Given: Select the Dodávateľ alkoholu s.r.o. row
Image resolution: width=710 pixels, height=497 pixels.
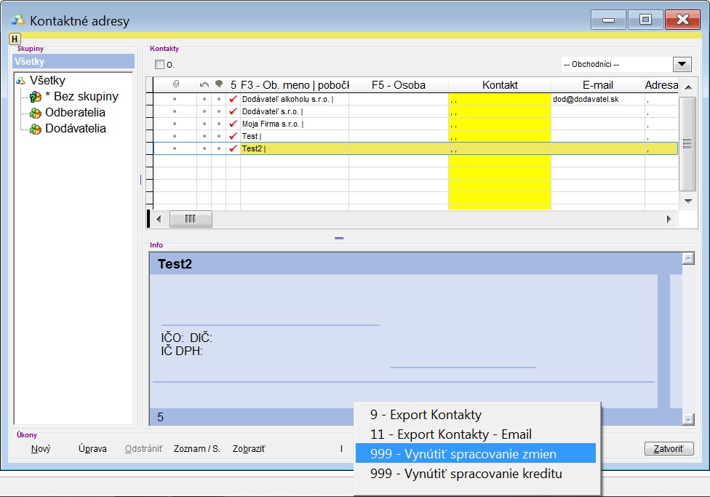Looking at the screenshot, I should coord(294,99).
